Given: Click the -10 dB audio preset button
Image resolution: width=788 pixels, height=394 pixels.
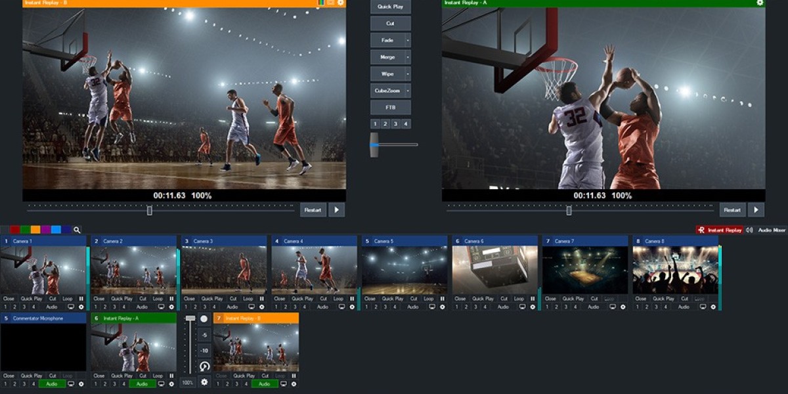Looking at the screenshot, I should tap(204, 350).
